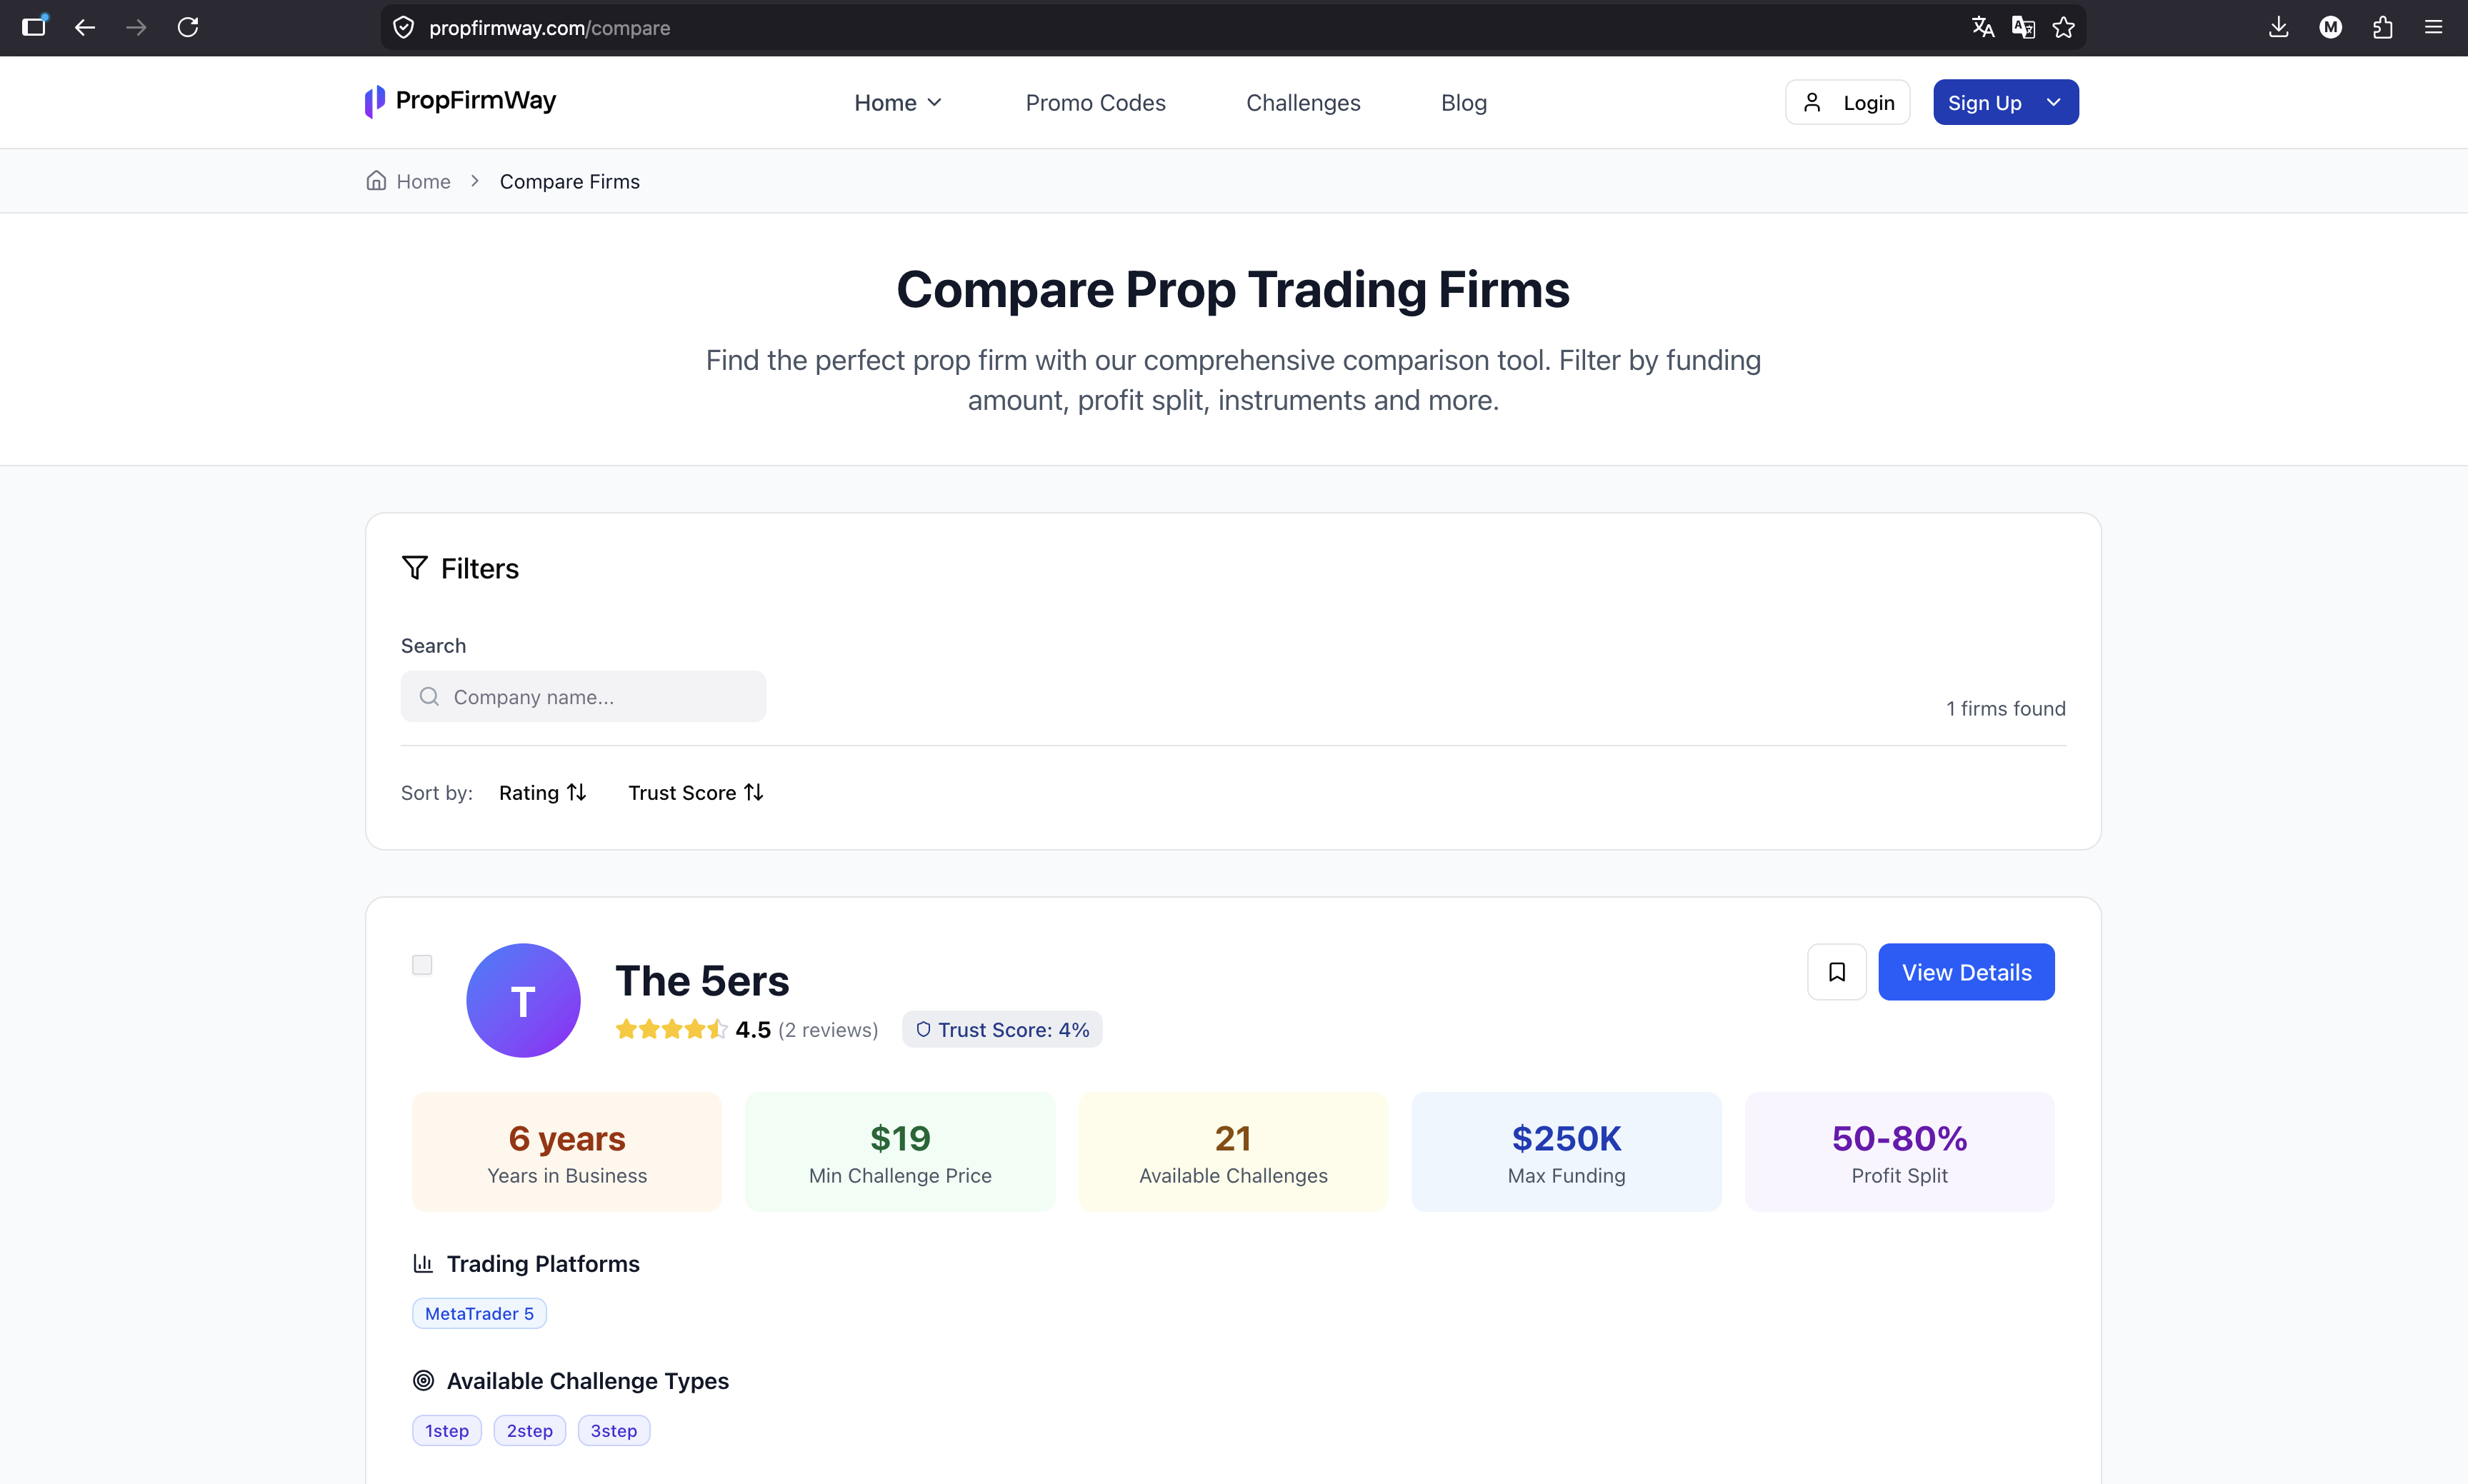The image size is (2468, 1484).
Task: Open the Promo Codes menu item
Action: pyautogui.click(x=1095, y=103)
